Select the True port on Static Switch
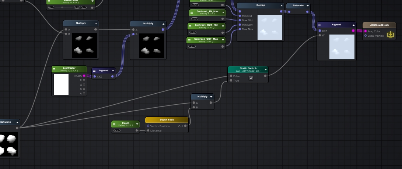This screenshot has width=402, height=169. [231, 80]
